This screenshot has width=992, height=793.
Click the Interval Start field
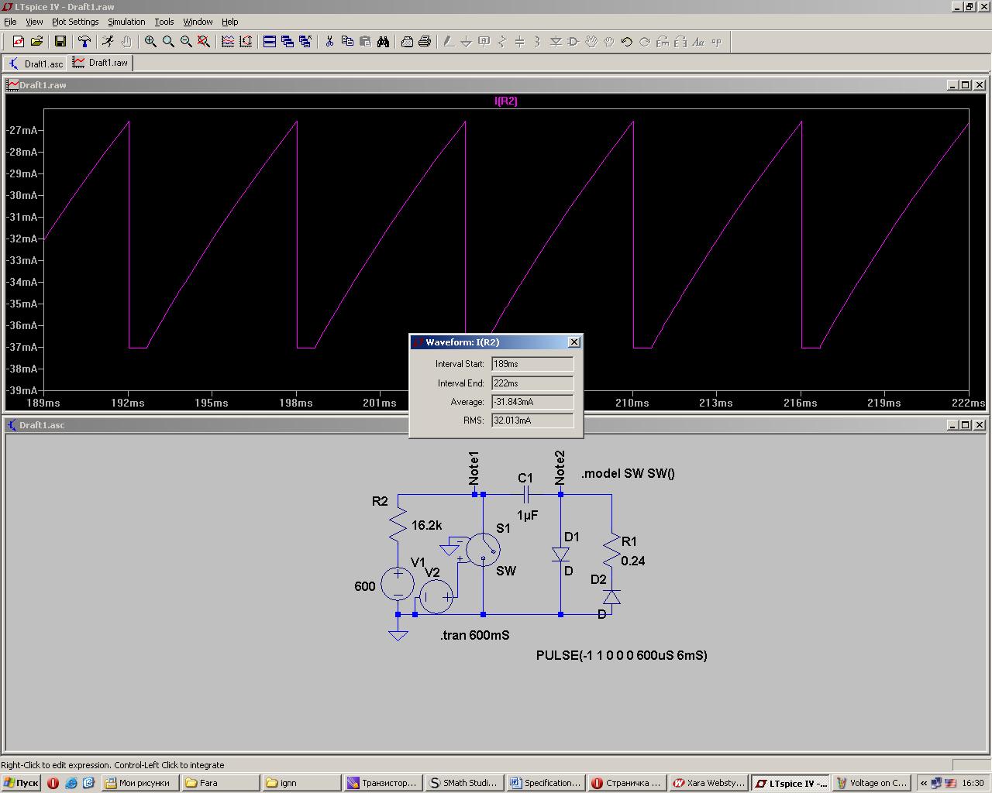532,364
